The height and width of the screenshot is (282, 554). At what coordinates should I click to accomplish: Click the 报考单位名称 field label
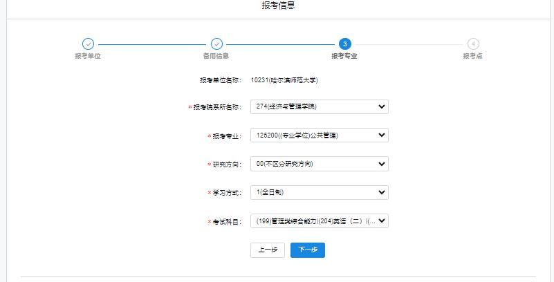coord(220,80)
